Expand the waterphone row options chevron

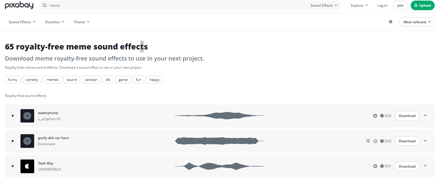coord(425,116)
